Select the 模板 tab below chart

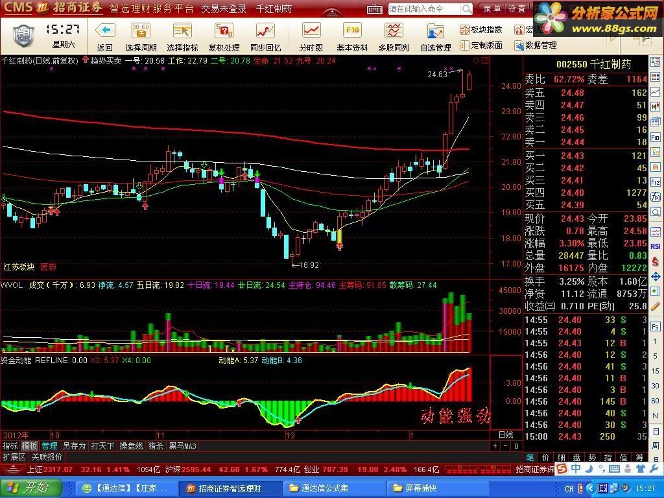point(30,446)
